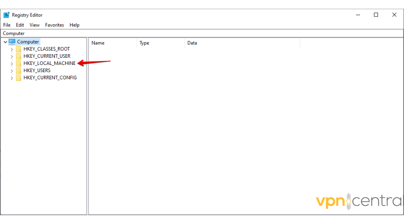Click the Registry Editor app icon in title bar
404x224 pixels.
7,15
